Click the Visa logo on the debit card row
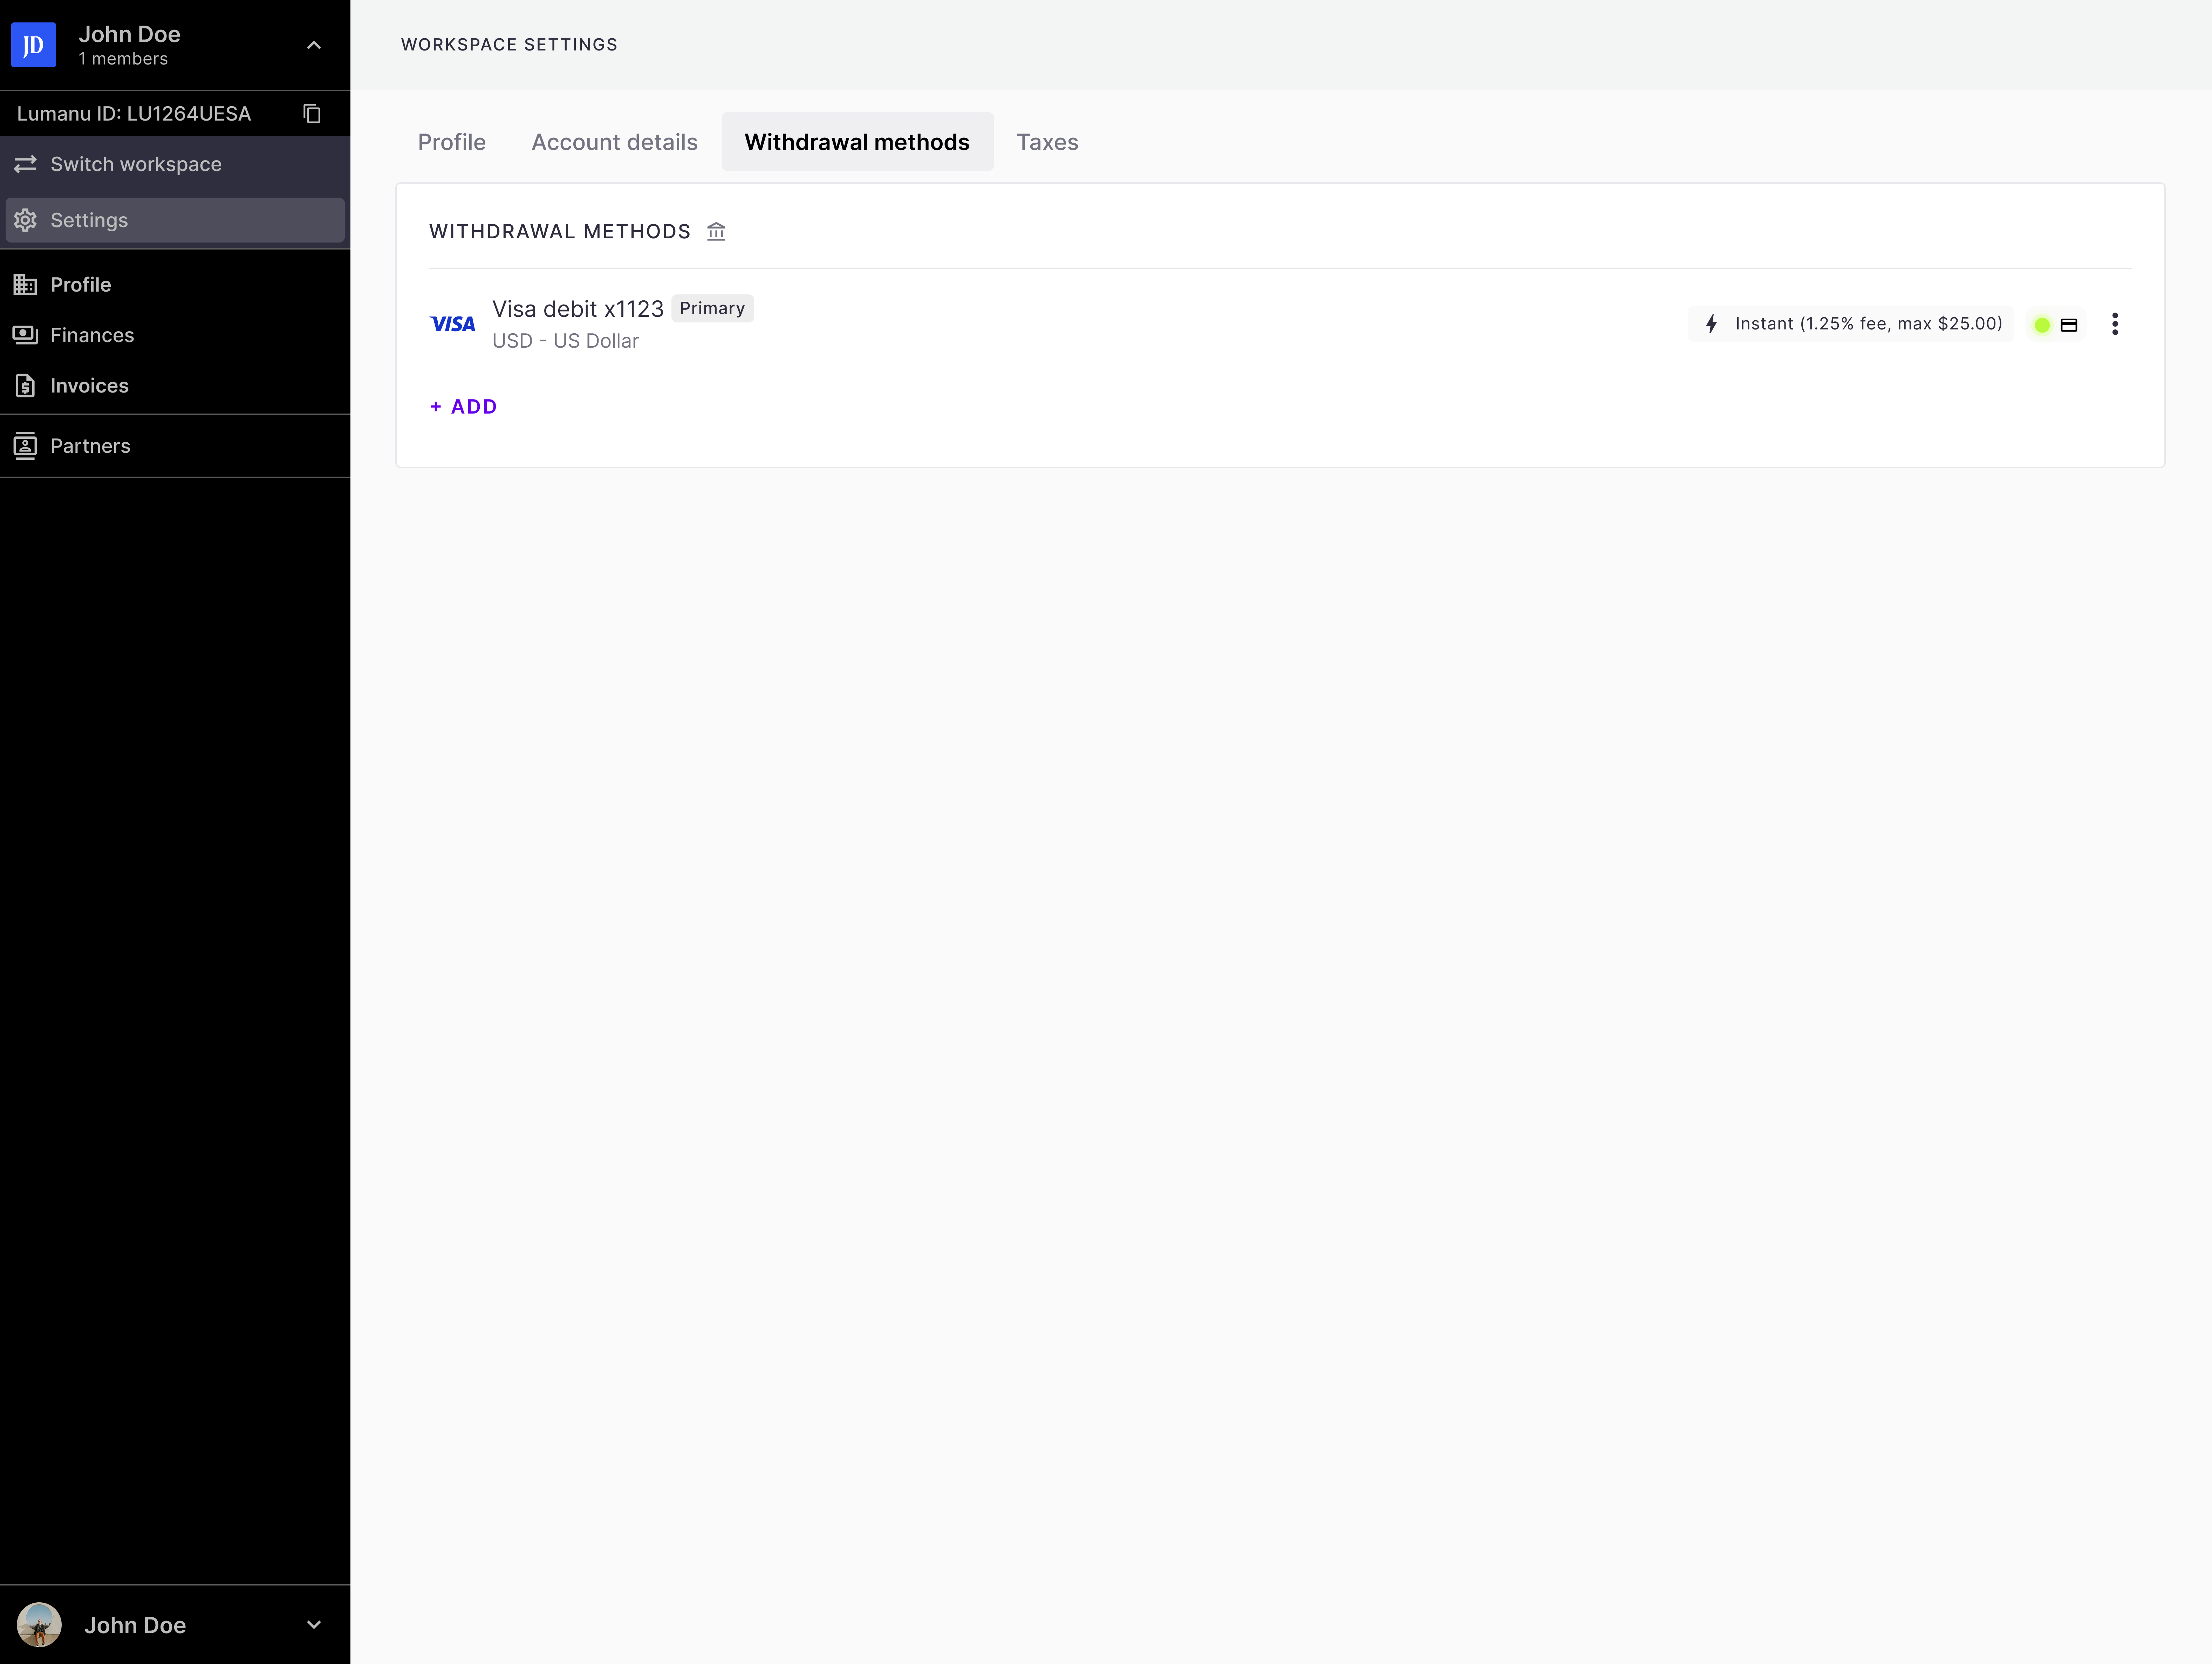Viewport: 2212px width, 1664px height. [452, 324]
